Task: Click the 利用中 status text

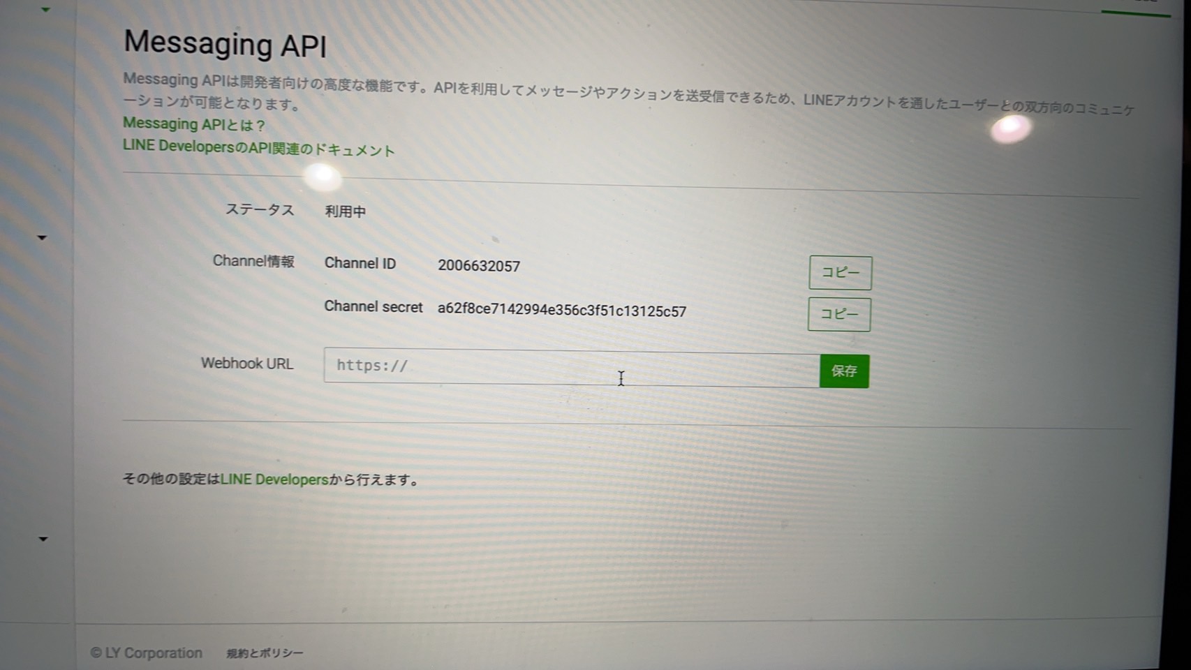Action: pyautogui.click(x=345, y=211)
